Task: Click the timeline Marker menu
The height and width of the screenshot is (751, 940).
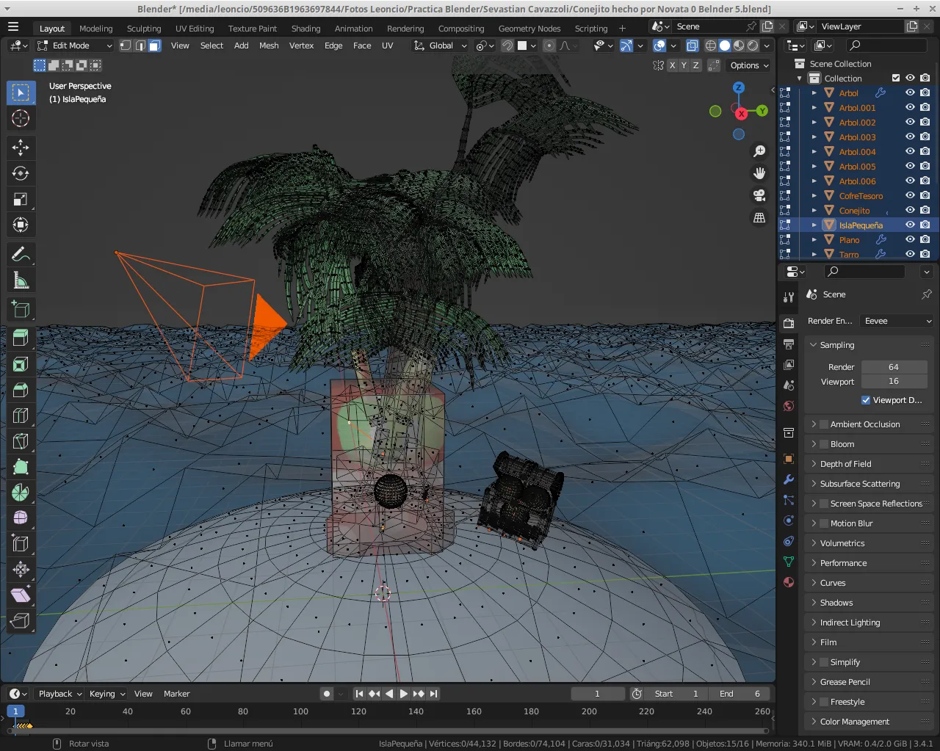Action: click(x=176, y=694)
